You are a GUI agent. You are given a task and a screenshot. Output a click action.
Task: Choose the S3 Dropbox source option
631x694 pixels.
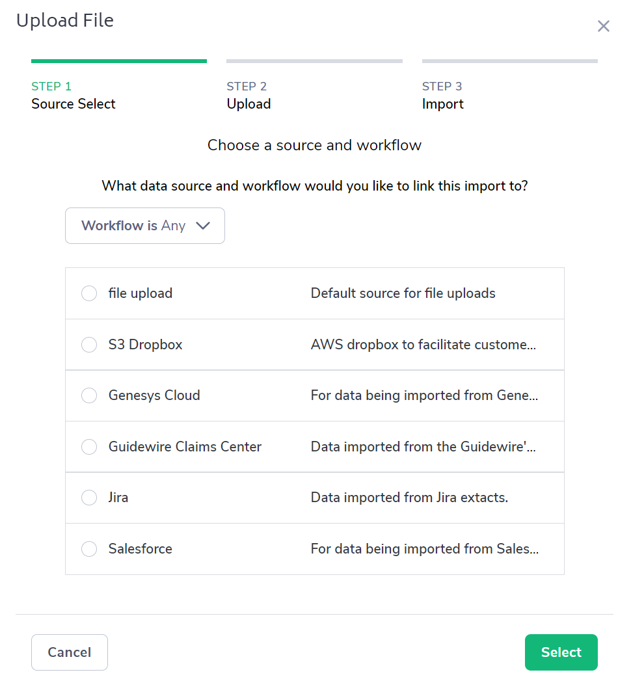[x=89, y=345]
